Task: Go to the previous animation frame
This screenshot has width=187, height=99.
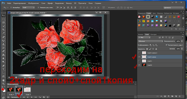Action: tap(28, 97)
